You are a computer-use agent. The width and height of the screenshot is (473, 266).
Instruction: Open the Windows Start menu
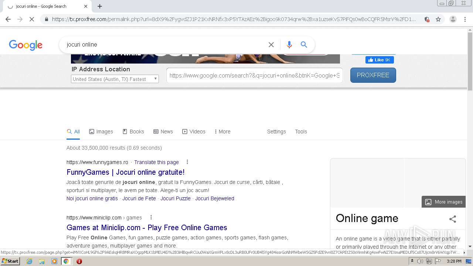click(10, 261)
